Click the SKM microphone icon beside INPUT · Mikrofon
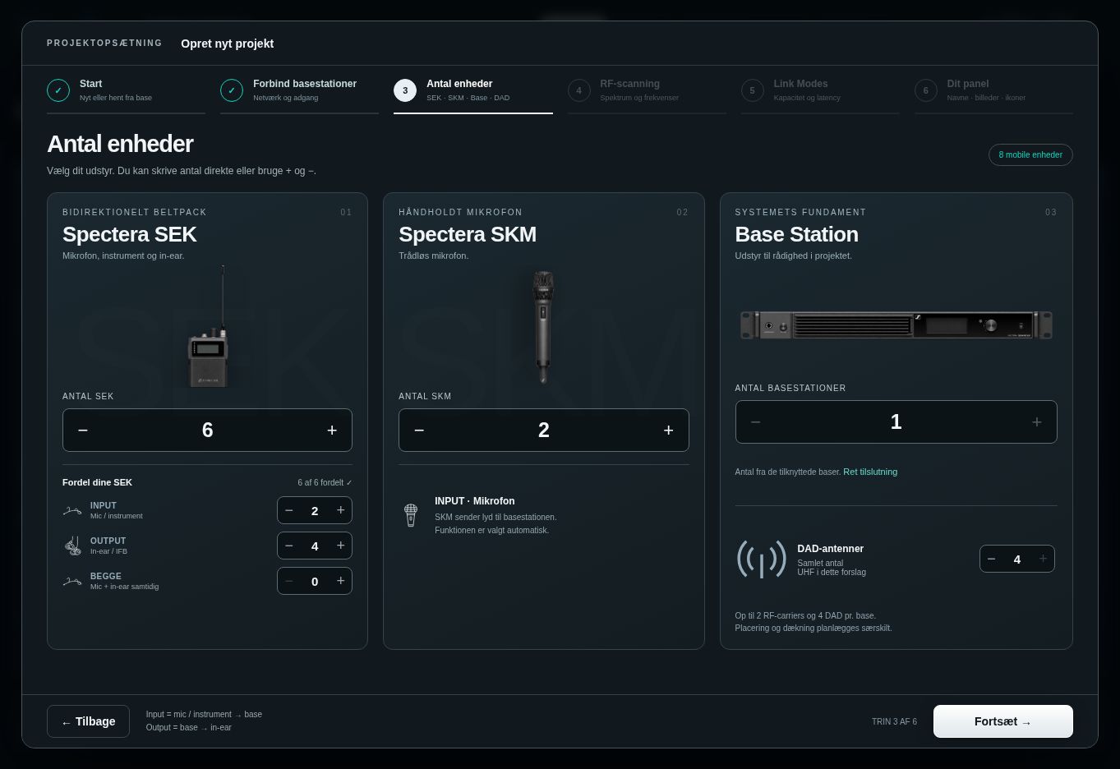The width and height of the screenshot is (1120, 769). [411, 515]
